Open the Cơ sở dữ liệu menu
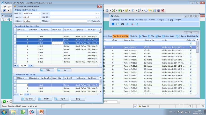Viewport: 206px width, 115px height. click(141, 20)
